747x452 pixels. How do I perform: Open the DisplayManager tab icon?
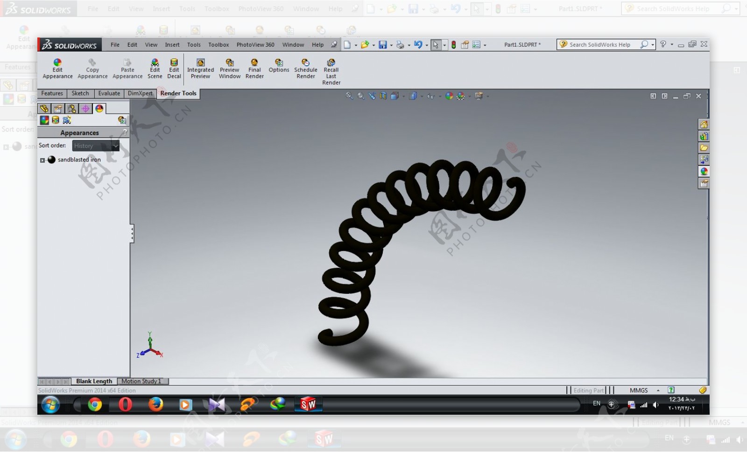tap(99, 109)
